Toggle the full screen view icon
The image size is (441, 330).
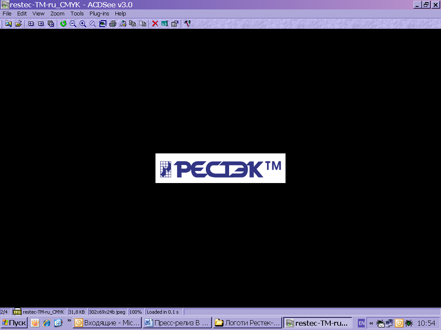(x=102, y=24)
